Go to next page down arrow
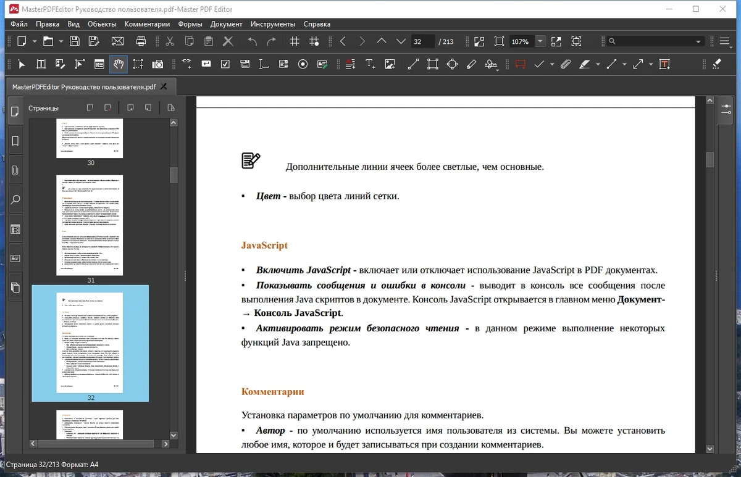The height and width of the screenshot is (477, 741). coord(401,41)
